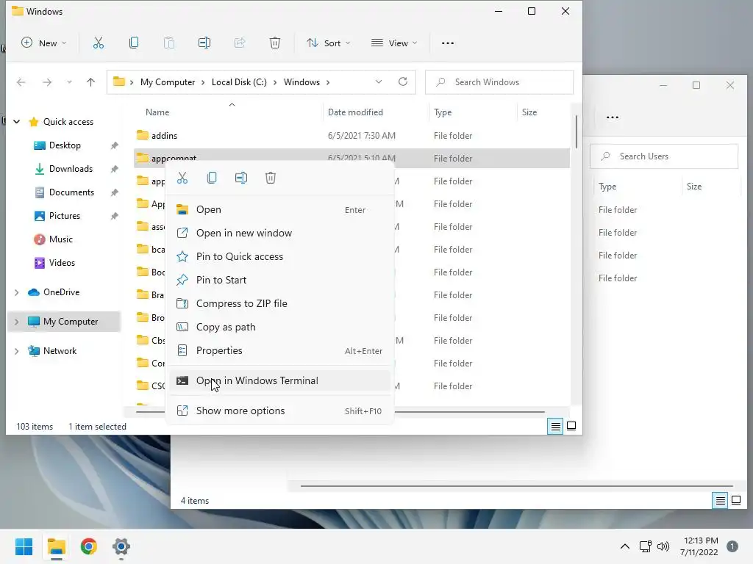Choose Open in new window

click(279, 233)
